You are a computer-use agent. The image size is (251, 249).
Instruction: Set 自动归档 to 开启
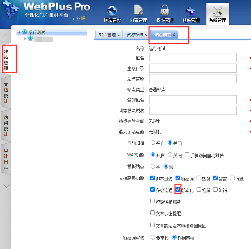pos(153,143)
